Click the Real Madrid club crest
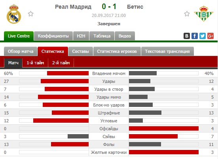The height and width of the screenshot is (159, 218). (x=14, y=14)
